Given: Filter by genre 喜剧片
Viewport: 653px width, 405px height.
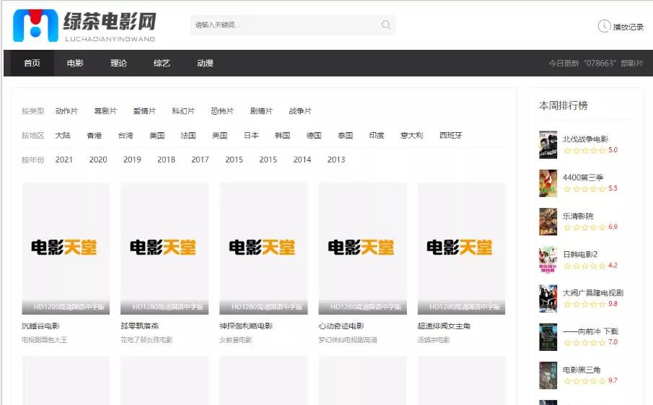Looking at the screenshot, I should pyautogui.click(x=105, y=111).
